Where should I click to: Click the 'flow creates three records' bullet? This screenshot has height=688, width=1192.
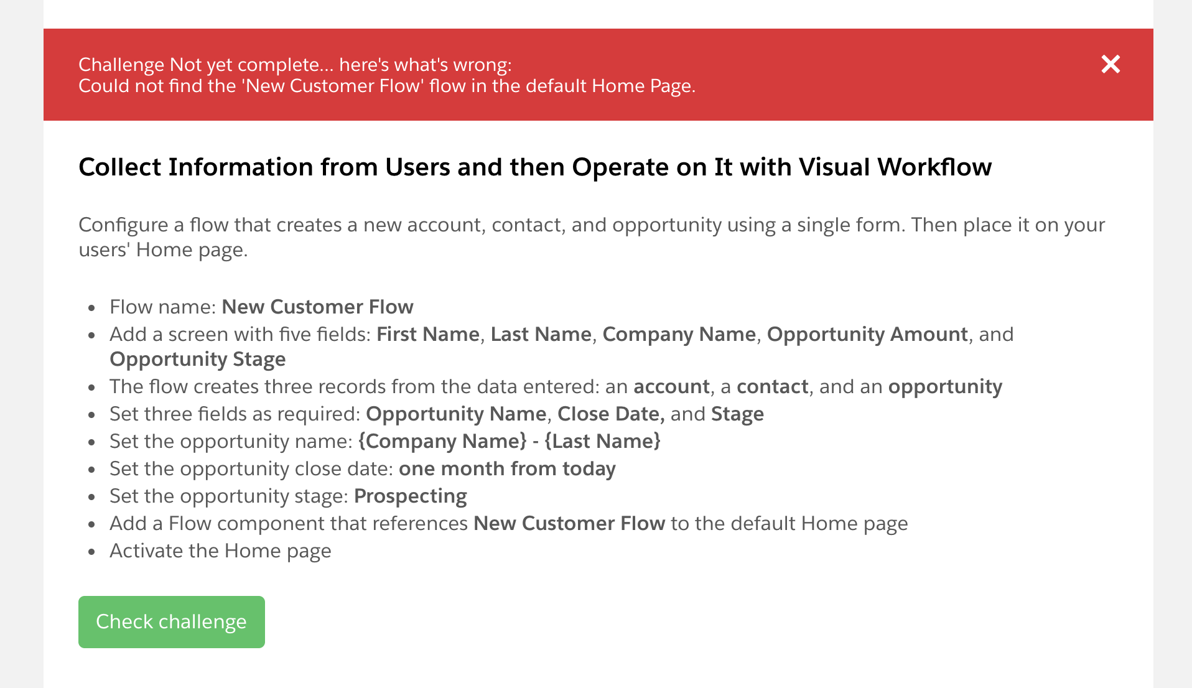pos(556,386)
